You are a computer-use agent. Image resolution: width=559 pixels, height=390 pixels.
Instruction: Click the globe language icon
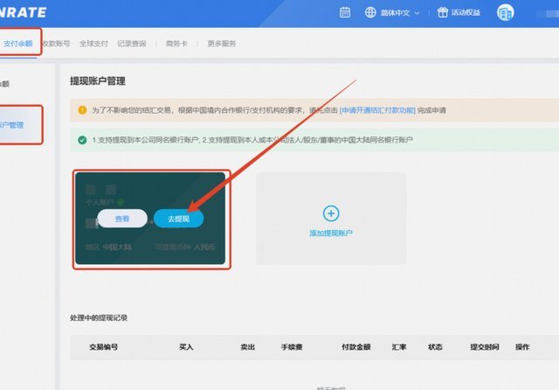(370, 12)
